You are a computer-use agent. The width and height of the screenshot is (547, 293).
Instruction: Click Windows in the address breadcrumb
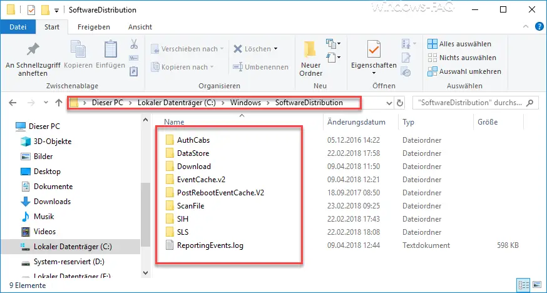coord(245,103)
